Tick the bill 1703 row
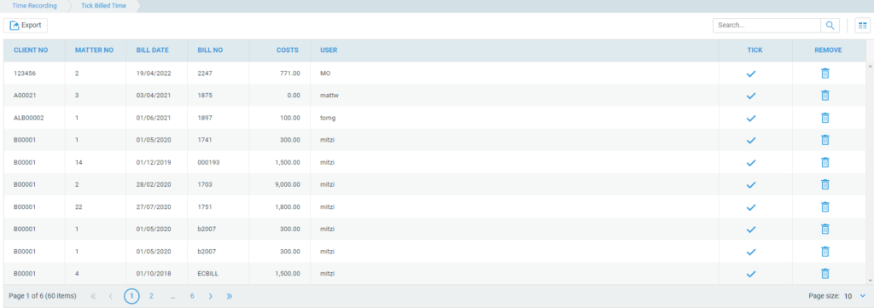This screenshot has width=874, height=308. (x=751, y=185)
